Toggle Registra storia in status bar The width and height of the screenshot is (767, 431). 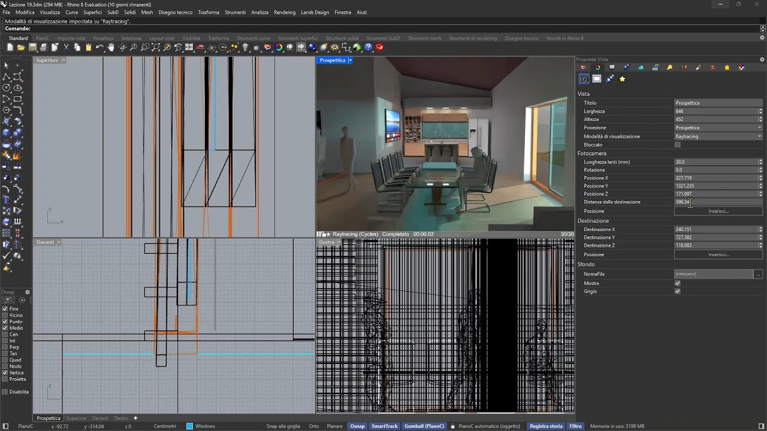(546, 426)
